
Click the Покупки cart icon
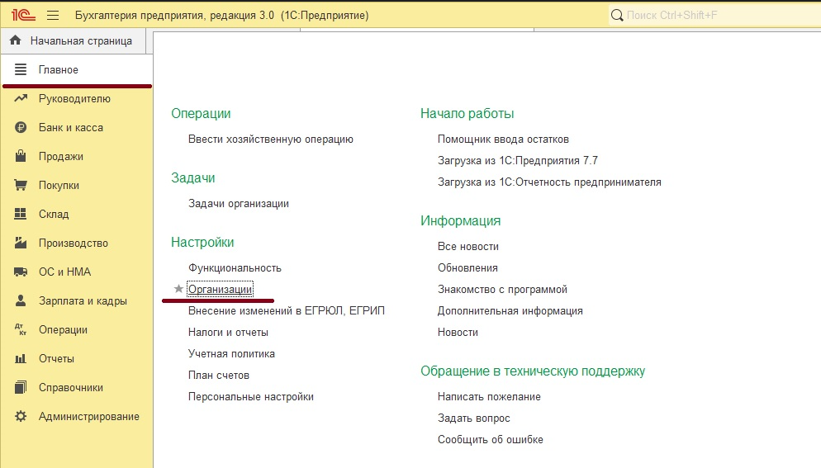click(21, 185)
